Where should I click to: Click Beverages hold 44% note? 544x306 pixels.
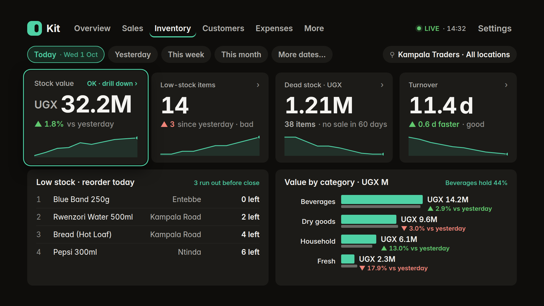(x=476, y=183)
